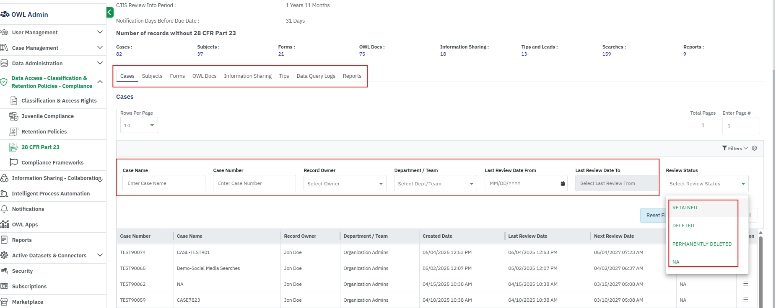Open the Rows Per Page dropdown
The width and height of the screenshot is (776, 308).
(139, 125)
